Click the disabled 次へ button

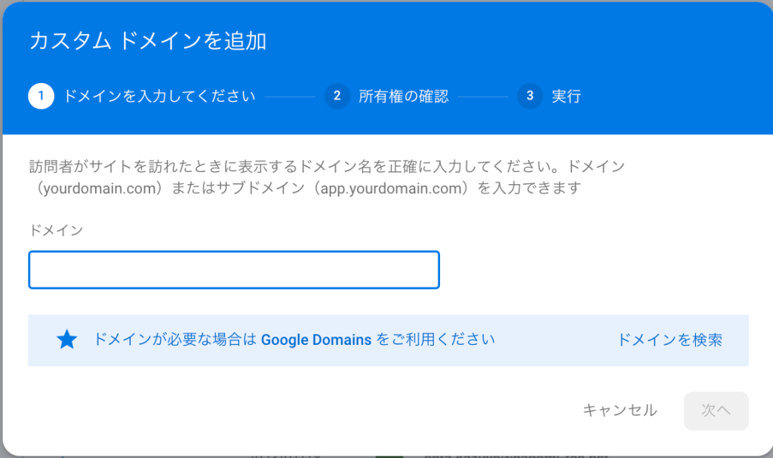coord(716,410)
